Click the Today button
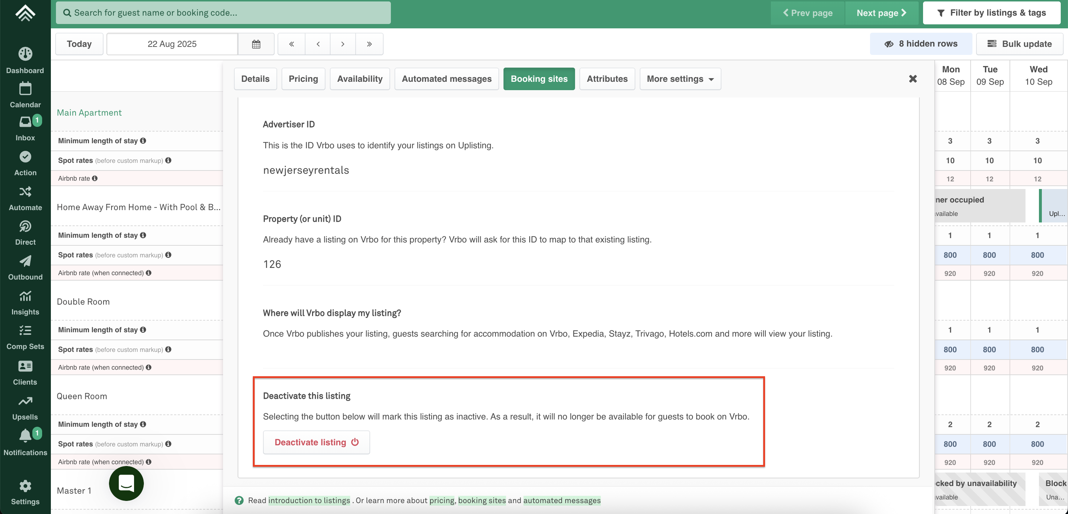1068x514 pixels. pos(79,44)
